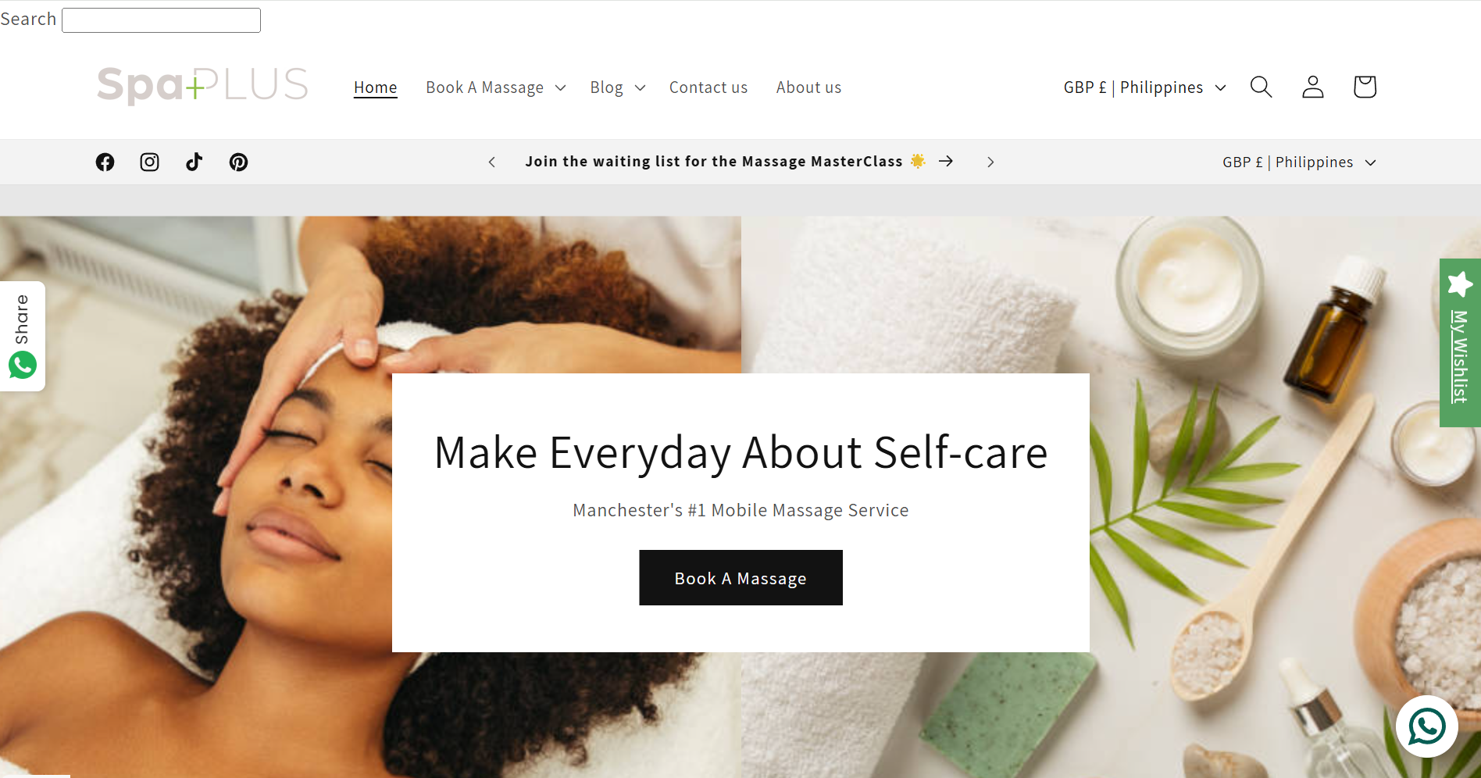1481x778 pixels.
Task: Open the TikTok social icon
Action: [x=194, y=162]
